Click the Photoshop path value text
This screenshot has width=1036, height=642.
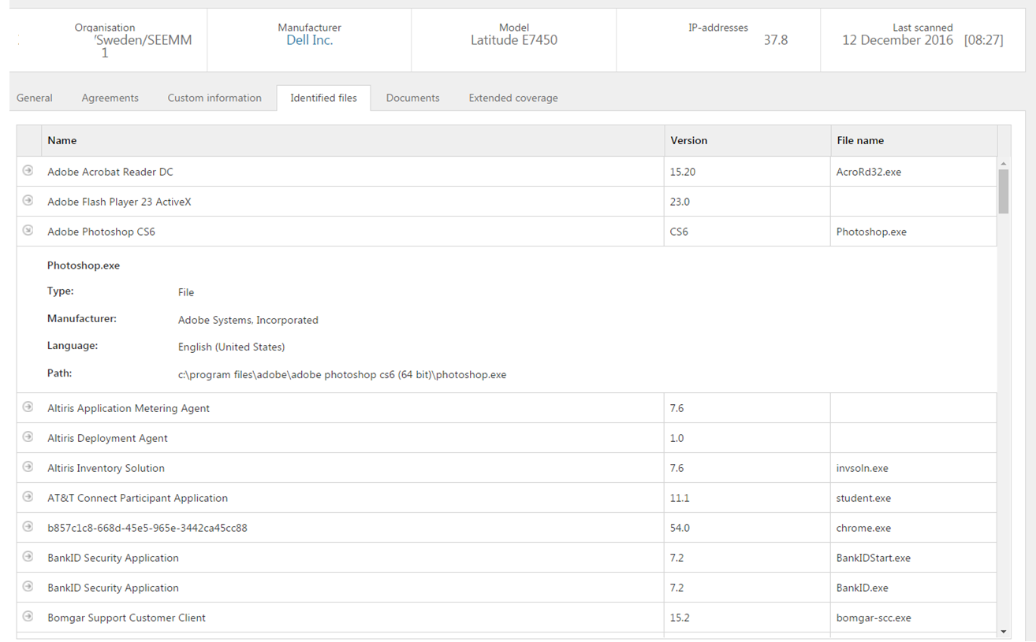tap(342, 375)
